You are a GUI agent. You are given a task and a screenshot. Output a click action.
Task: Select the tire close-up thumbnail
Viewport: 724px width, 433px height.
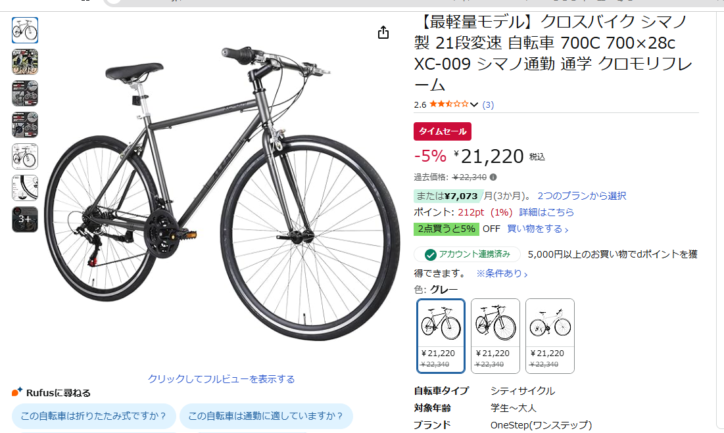pos(25,188)
